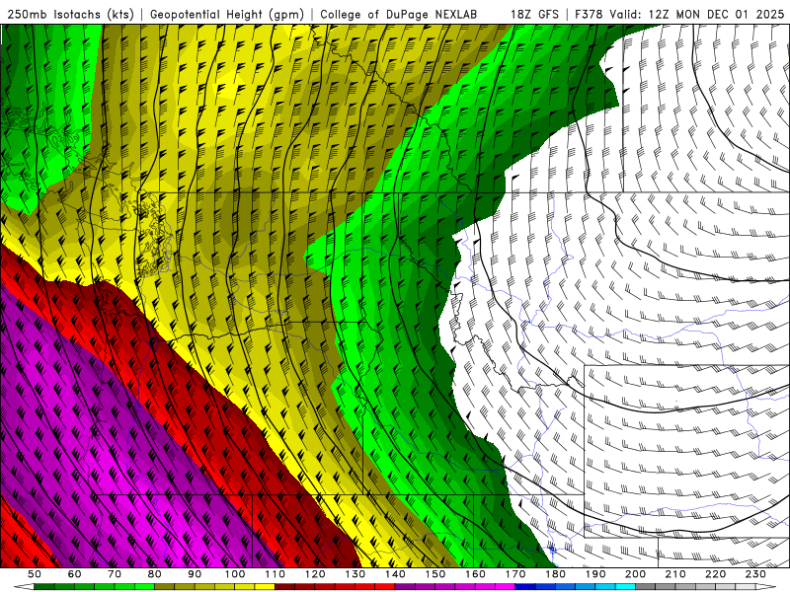790x592 pixels.
Task: Click the "College of DuPage NEXLAB" label
Action: click(399, 14)
